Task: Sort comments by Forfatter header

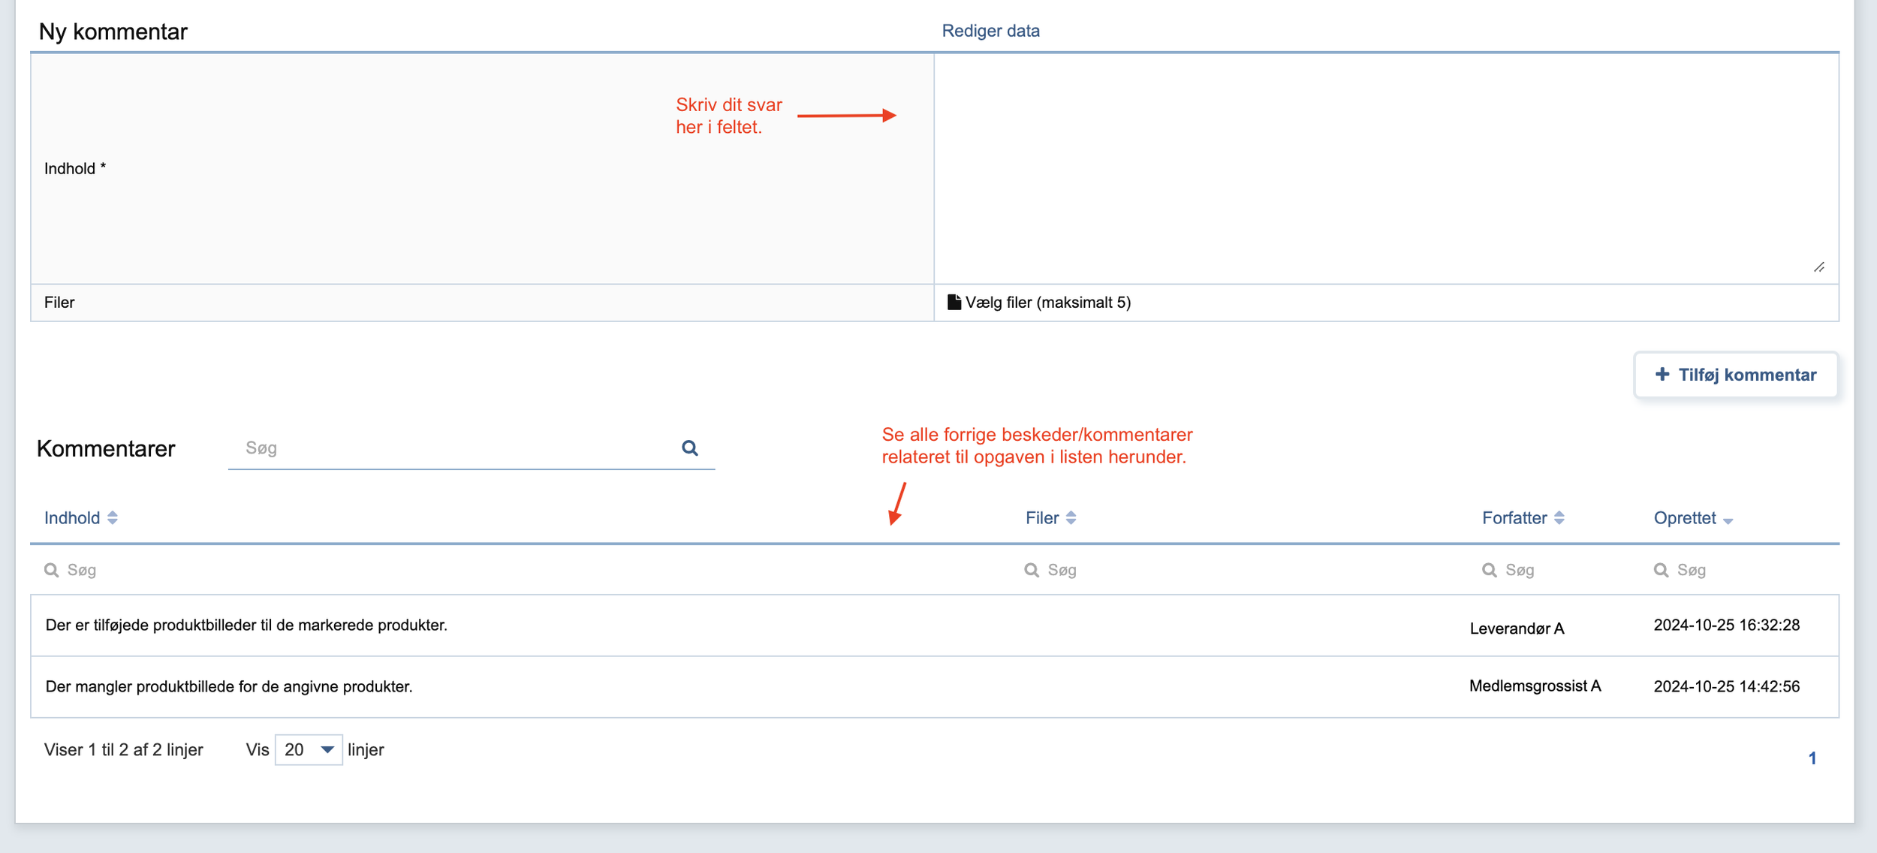Action: (1514, 518)
